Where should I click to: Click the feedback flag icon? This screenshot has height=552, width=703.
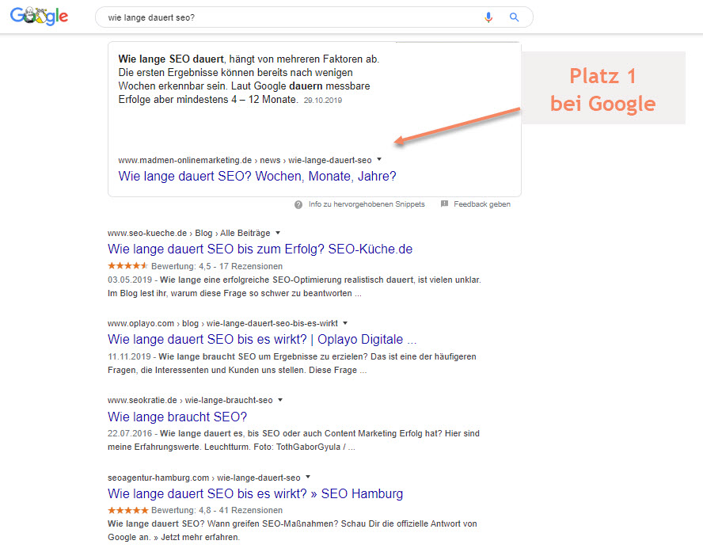444,204
